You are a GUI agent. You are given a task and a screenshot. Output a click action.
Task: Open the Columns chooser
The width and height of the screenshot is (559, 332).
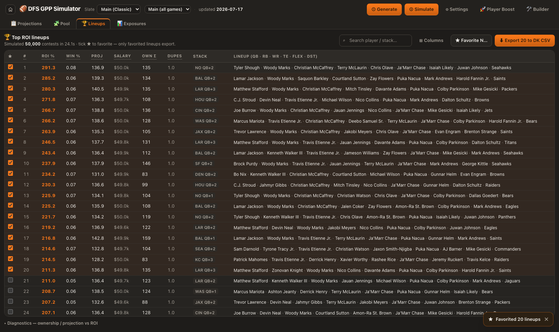point(431,41)
